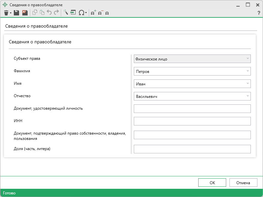Screen dimensions: 263x197
Task: Click the trash bin clear icon
Action: tap(6, 13)
